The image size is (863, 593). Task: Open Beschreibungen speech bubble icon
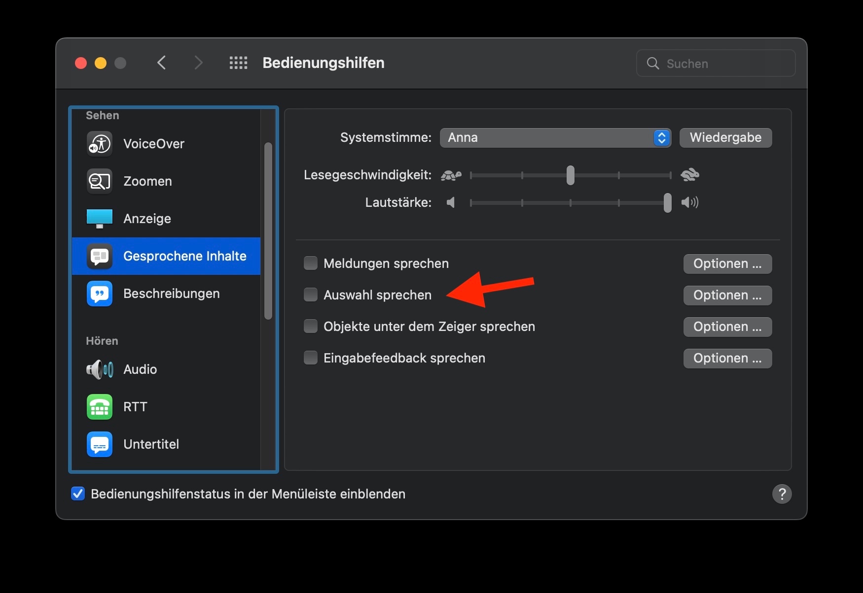click(100, 294)
